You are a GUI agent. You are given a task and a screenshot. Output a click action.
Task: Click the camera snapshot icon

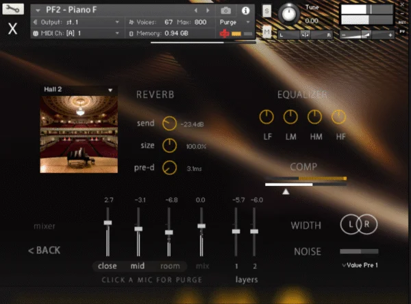point(226,11)
